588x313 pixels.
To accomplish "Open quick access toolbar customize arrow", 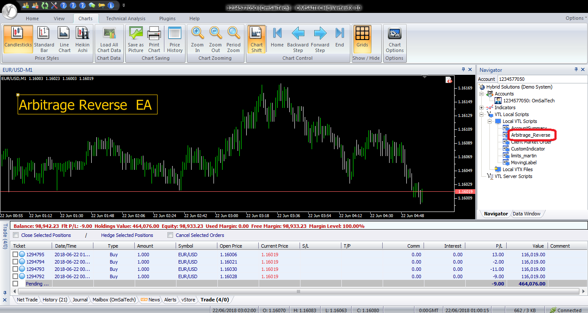I will (124, 6).
